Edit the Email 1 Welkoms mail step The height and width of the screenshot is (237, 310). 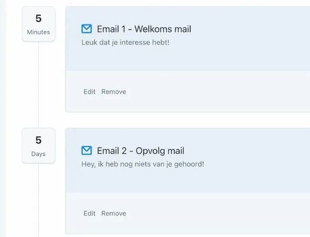[x=89, y=92]
